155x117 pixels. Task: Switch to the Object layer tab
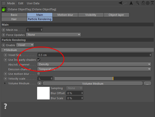pos(116,15)
